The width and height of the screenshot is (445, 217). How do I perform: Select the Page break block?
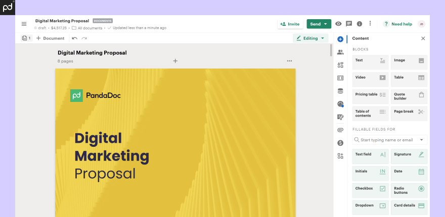[x=409, y=114]
